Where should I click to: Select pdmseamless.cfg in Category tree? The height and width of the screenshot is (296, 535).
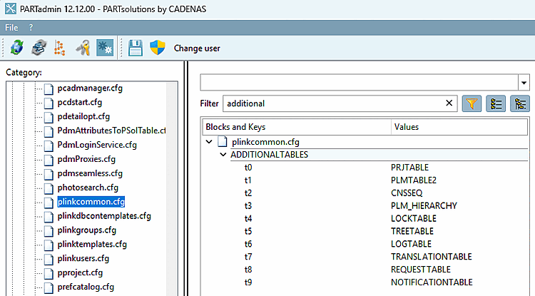[90, 173]
